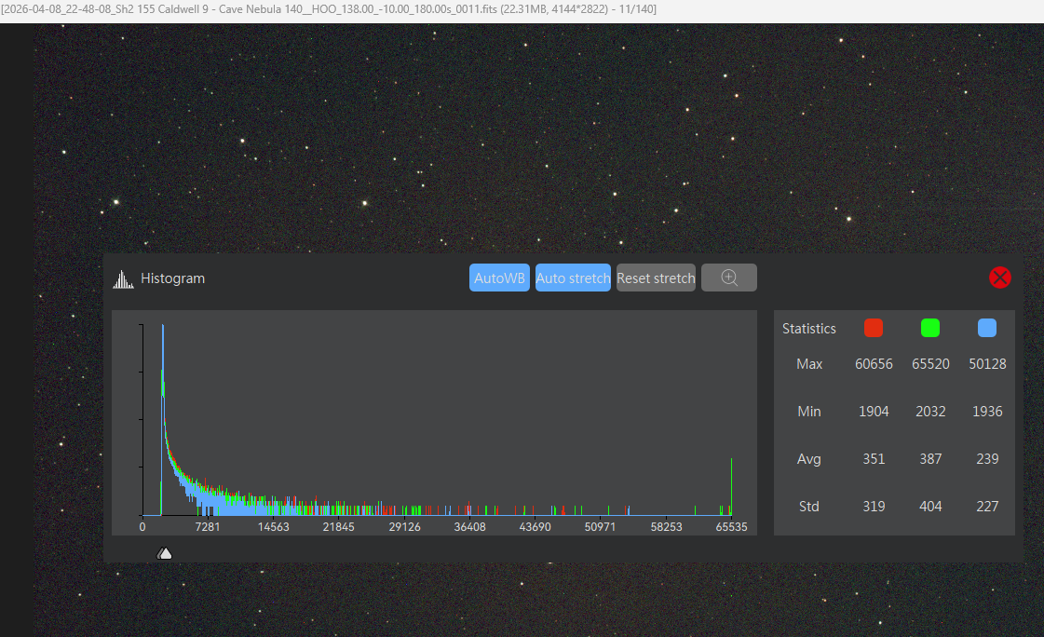This screenshot has height=637, width=1044.
Task: Click the Min row label
Action: (x=809, y=412)
